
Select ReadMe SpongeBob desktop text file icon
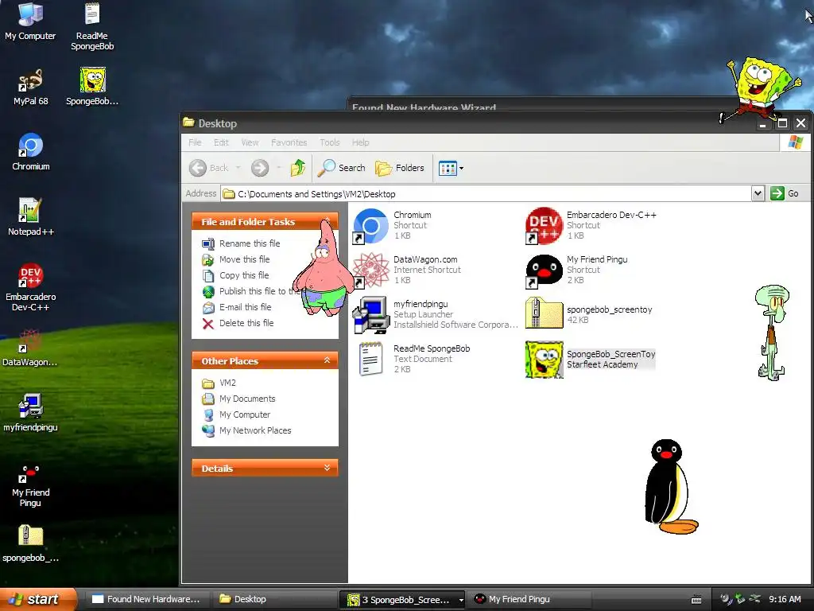[92, 26]
